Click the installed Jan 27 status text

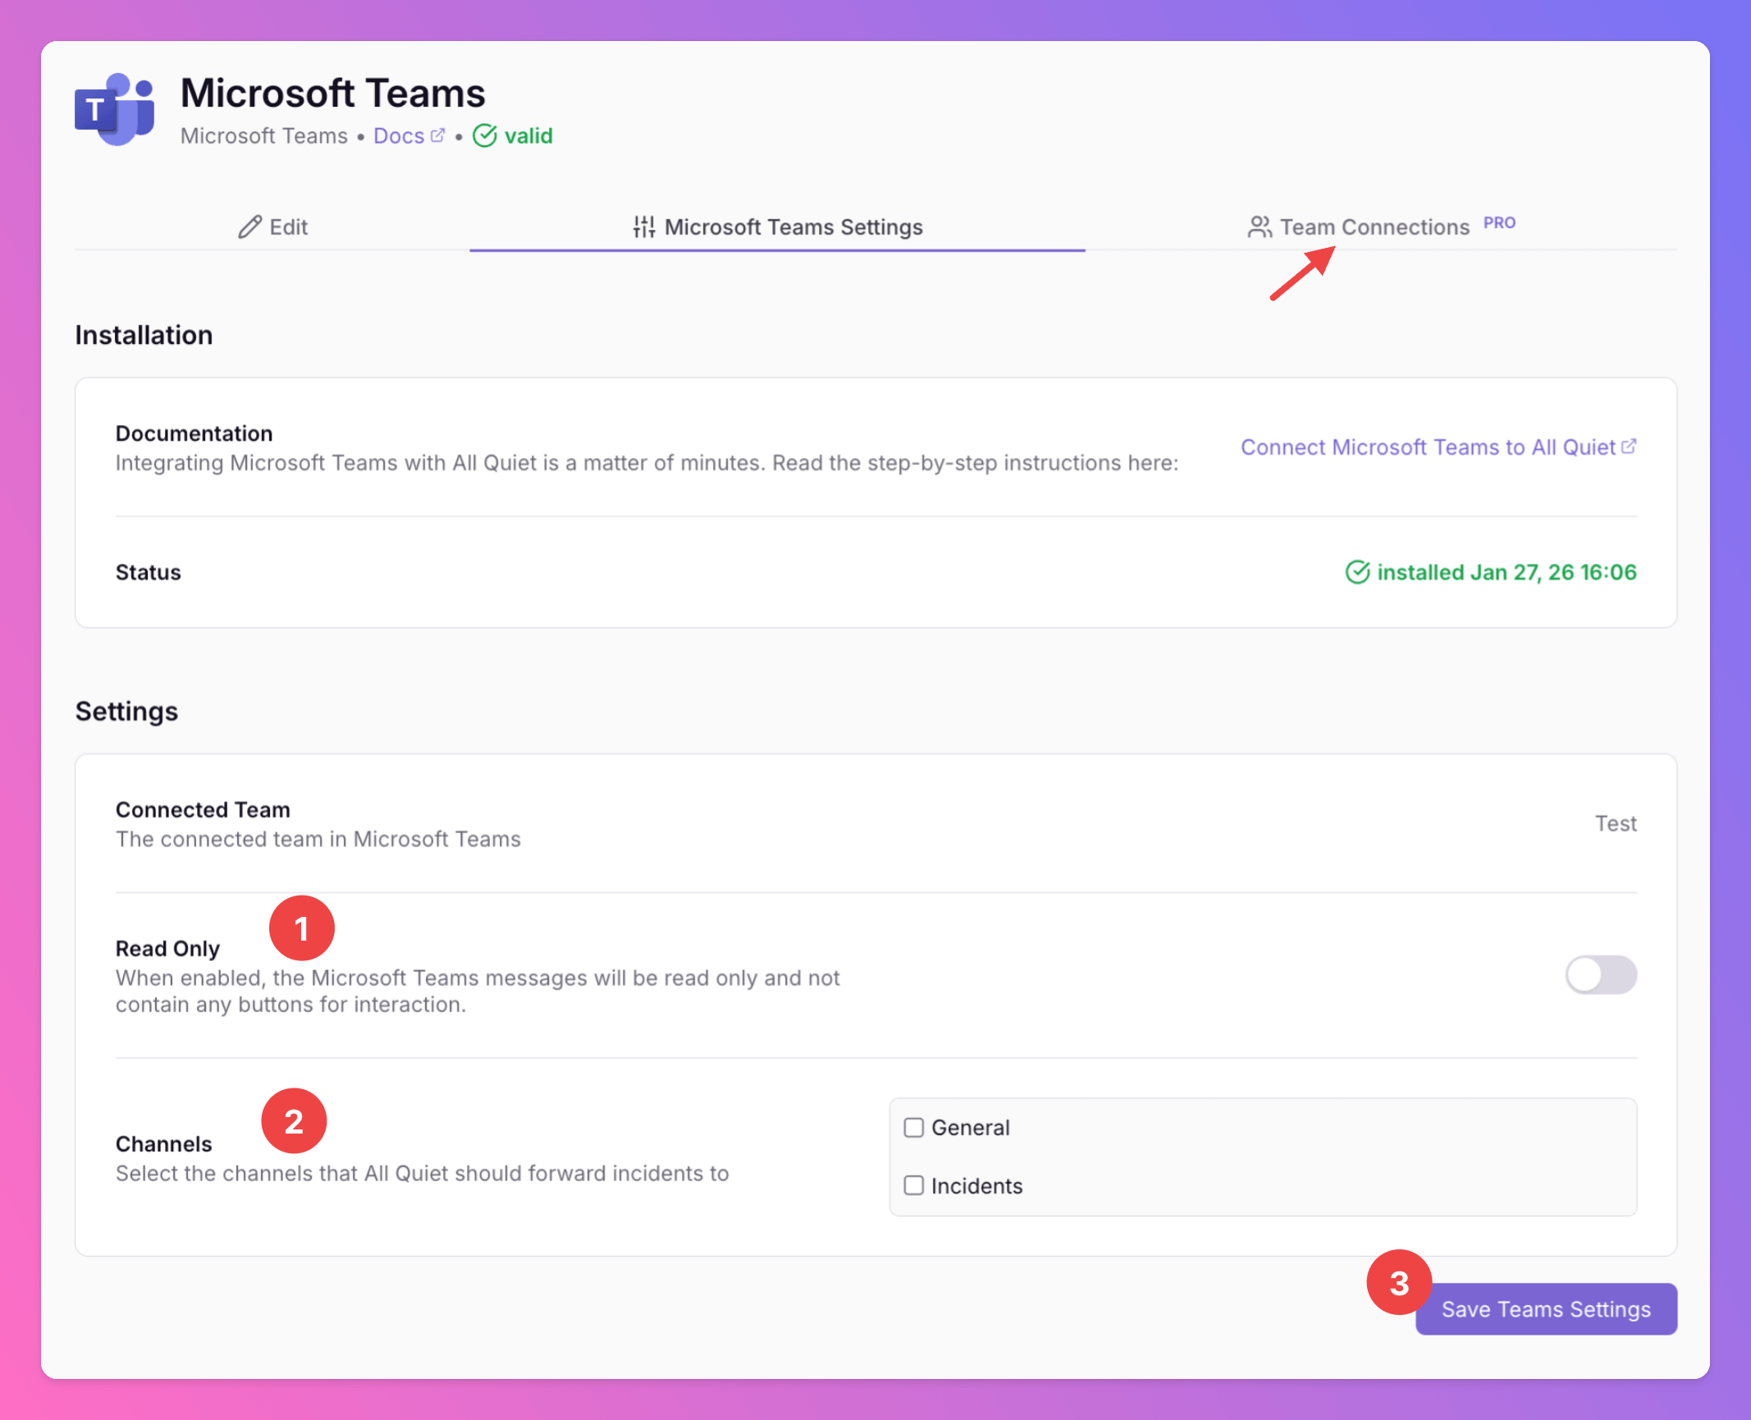pos(1506,572)
